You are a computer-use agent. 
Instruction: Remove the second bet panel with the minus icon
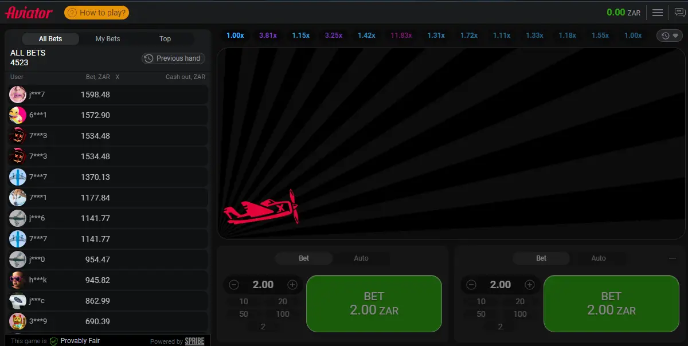point(673,258)
